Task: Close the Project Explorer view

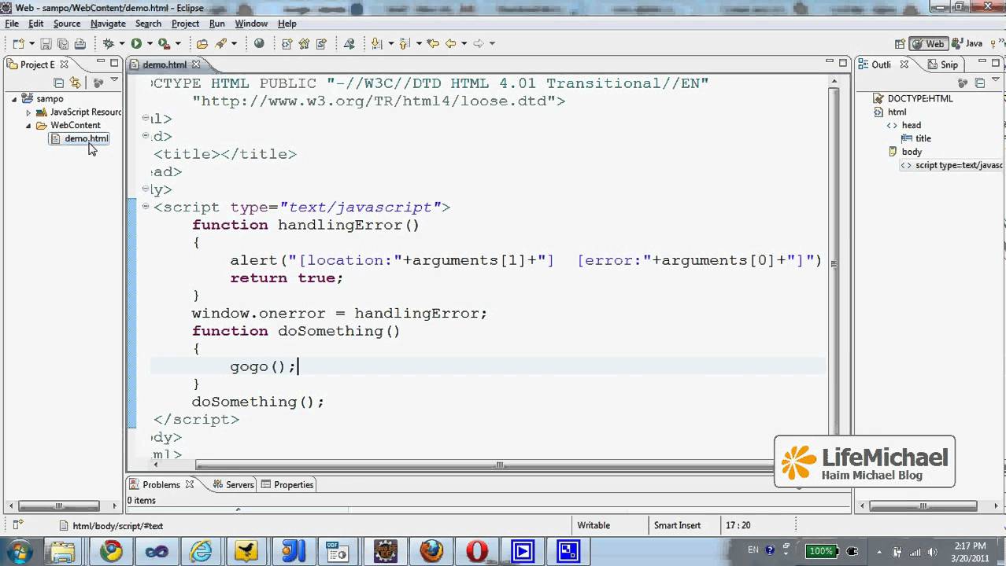Action: coord(65,64)
